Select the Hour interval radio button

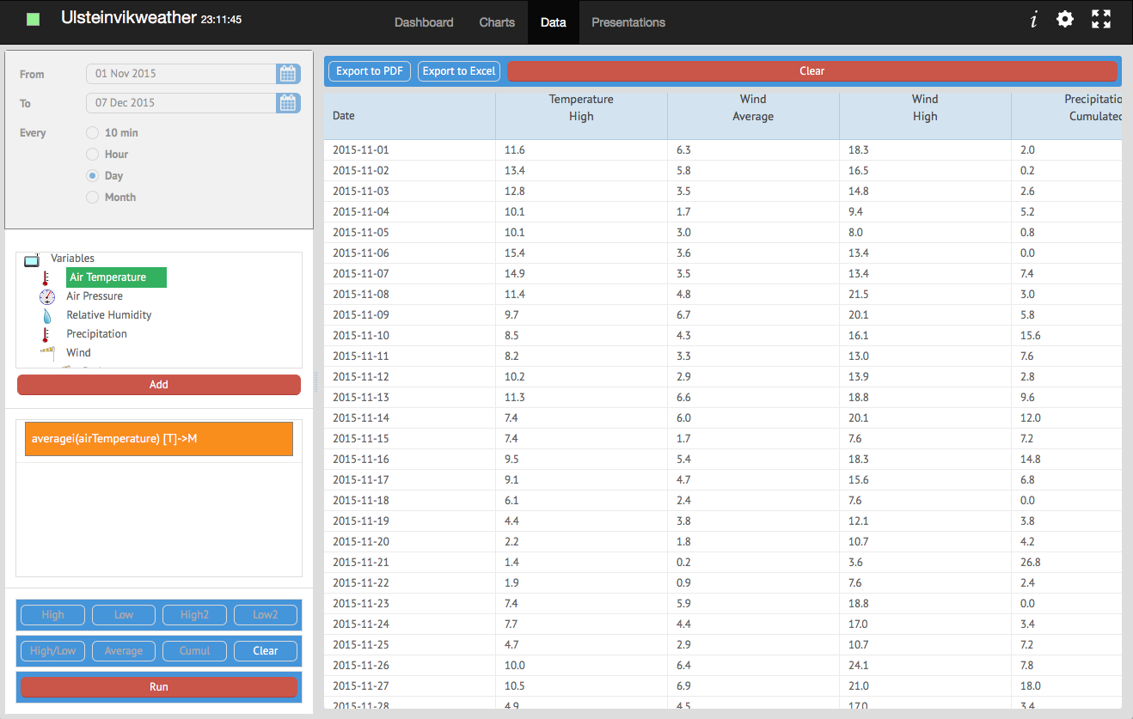[x=93, y=155]
